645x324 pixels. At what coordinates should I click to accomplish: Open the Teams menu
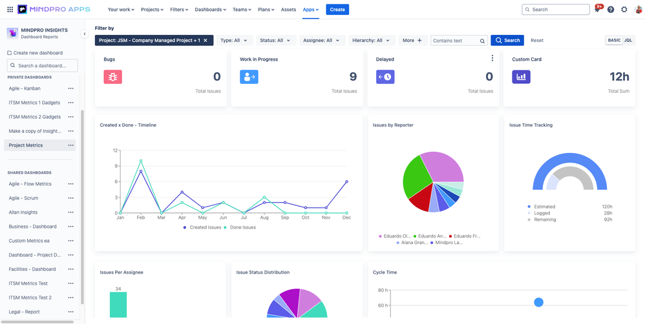click(x=242, y=10)
